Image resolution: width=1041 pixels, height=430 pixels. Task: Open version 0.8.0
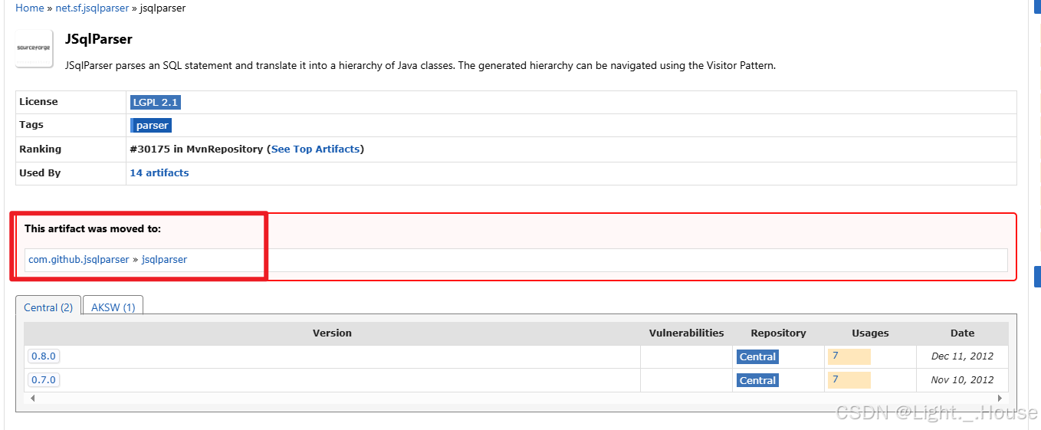pyautogui.click(x=44, y=356)
